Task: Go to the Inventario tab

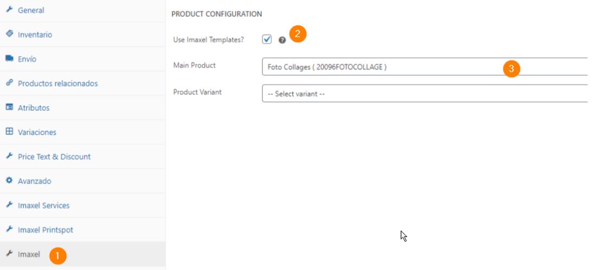Action: click(35, 35)
